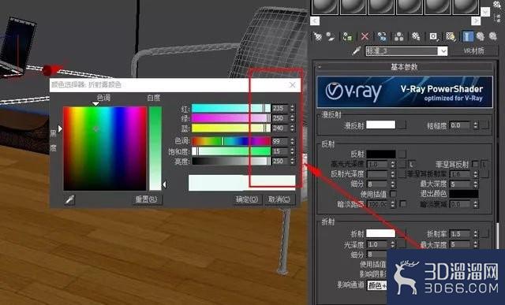505x305 pixels.
Task: Enable reflection 使用插值 checkbox
Action: (393, 194)
